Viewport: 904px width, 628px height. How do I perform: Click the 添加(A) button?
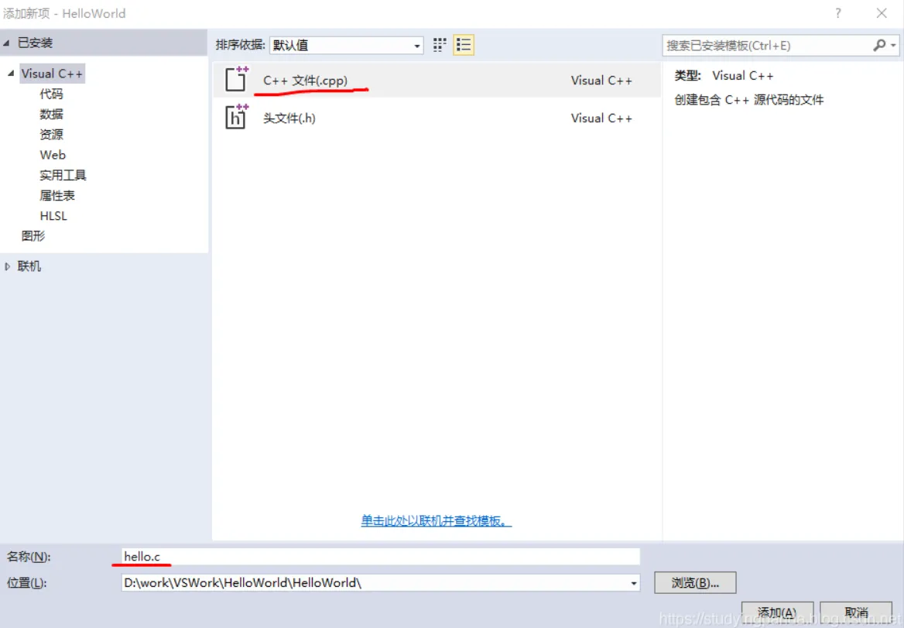point(777,613)
